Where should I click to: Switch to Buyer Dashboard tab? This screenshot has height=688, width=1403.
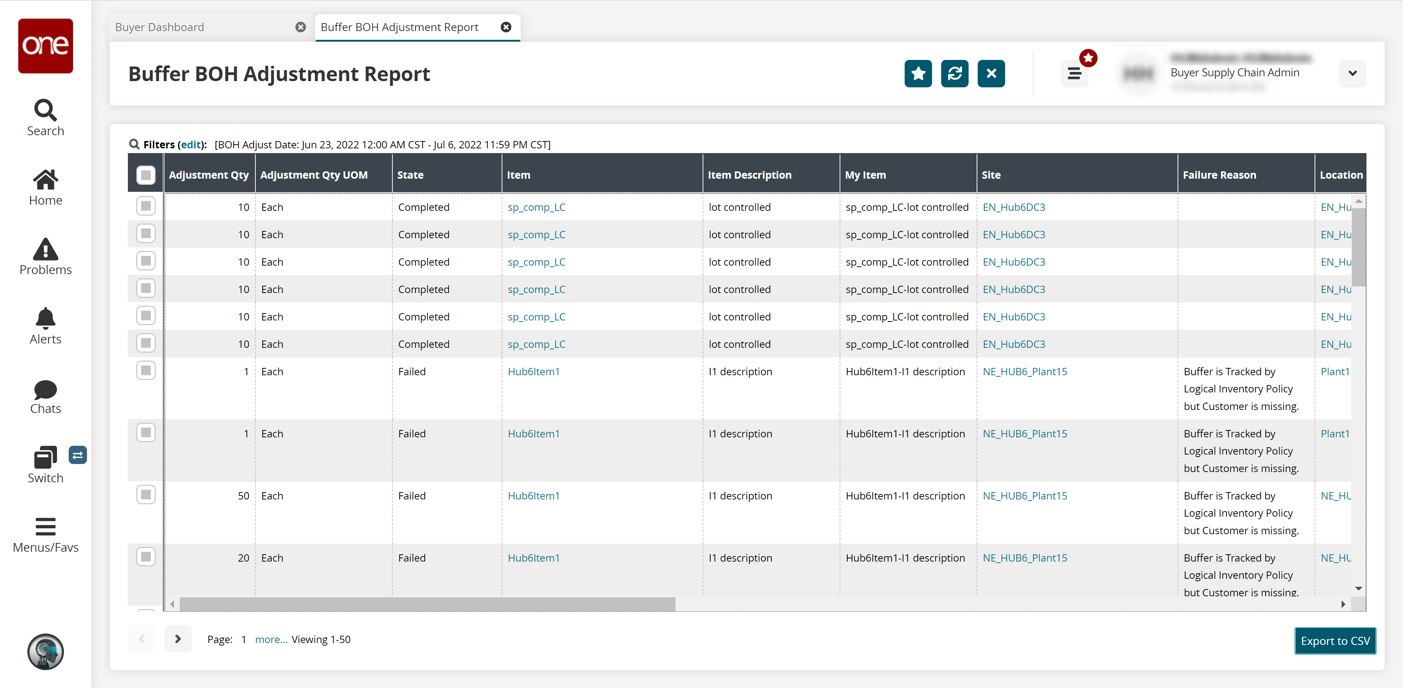coord(160,27)
